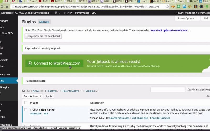Click the Facebook tab icon in browser
This screenshot has width=210, height=131.
pos(21,2)
